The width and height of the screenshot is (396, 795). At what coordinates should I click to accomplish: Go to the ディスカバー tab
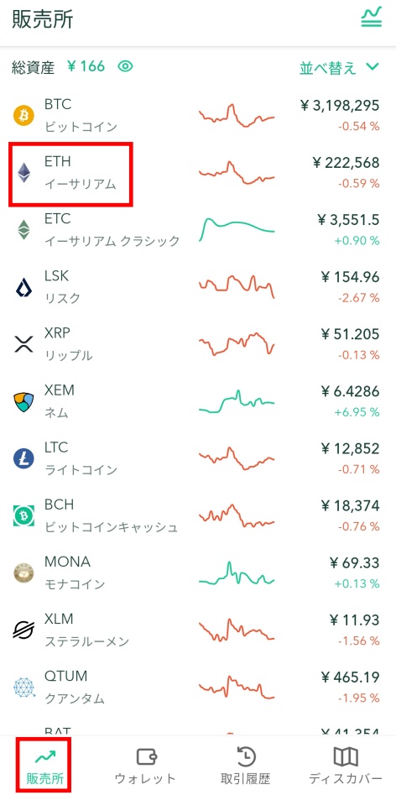click(346, 766)
